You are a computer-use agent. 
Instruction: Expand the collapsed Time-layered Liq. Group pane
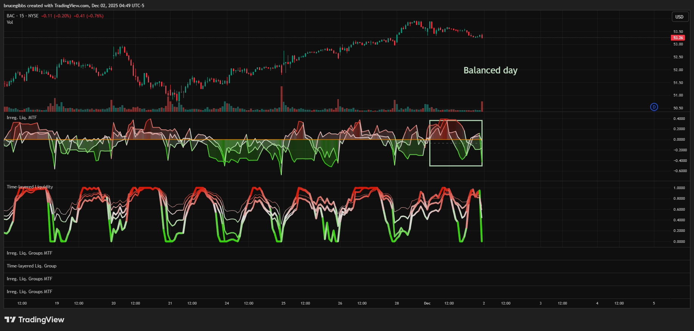pos(31,266)
